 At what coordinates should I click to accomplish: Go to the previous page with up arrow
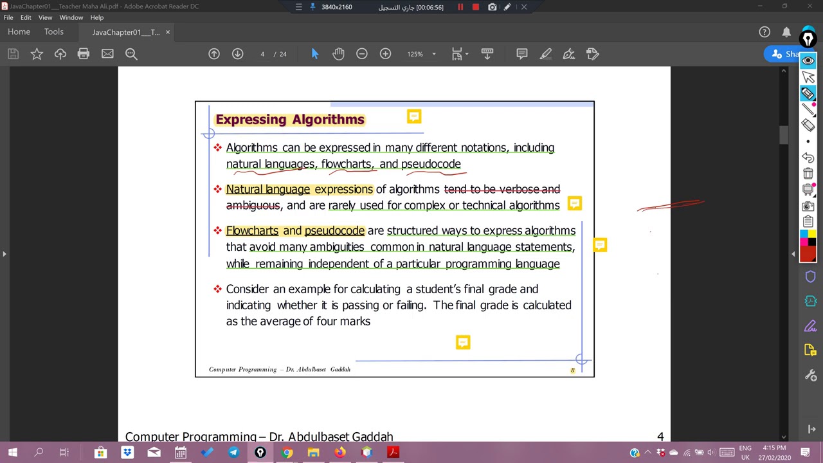click(214, 54)
